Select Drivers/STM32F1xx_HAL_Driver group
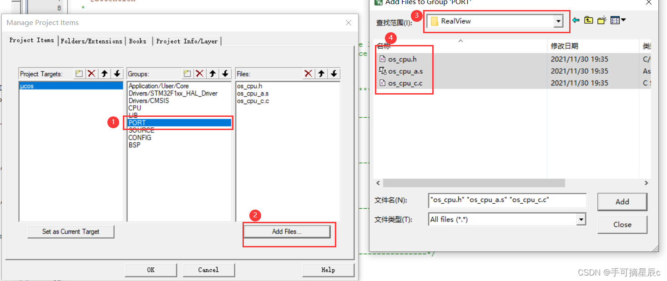 pos(173,93)
